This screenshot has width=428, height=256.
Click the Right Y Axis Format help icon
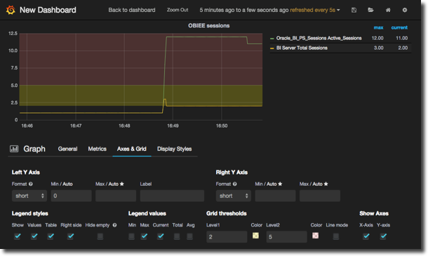(x=235, y=184)
